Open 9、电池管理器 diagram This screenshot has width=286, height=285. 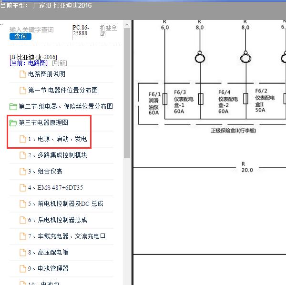pos(48,269)
